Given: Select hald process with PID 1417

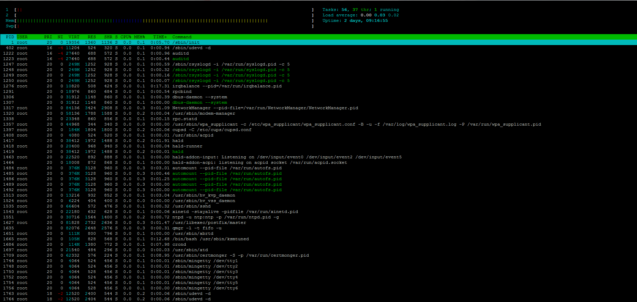Looking at the screenshot, I should 318,141.
